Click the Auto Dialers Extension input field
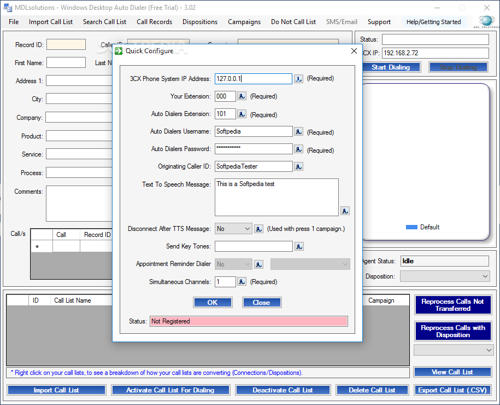 pos(226,114)
